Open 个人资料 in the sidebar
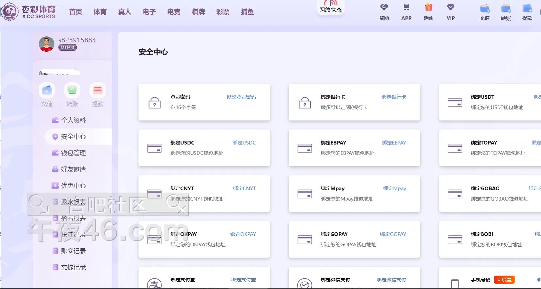 coord(73,120)
